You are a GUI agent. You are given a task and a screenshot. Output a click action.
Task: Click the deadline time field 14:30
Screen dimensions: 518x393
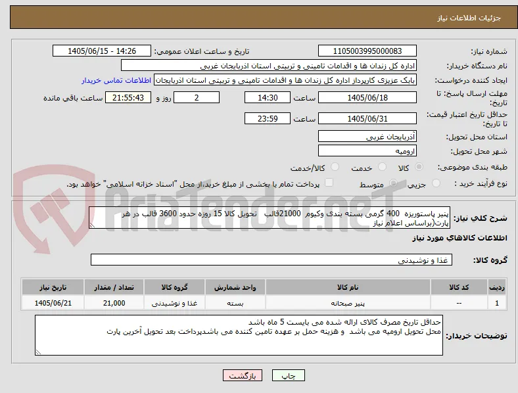268,98
